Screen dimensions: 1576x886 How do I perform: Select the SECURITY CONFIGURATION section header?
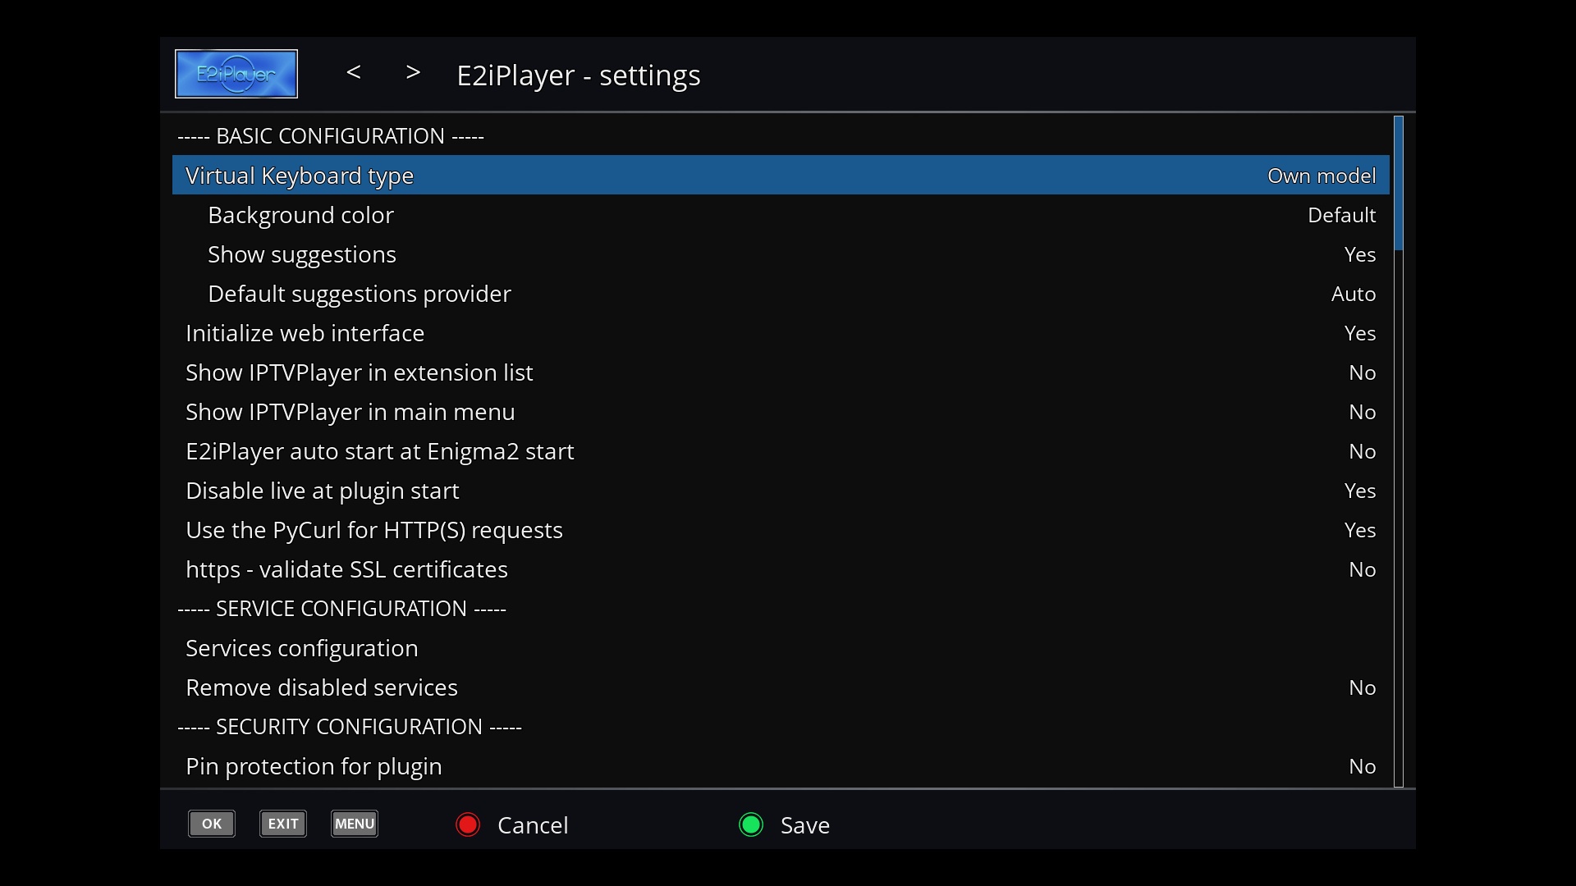click(x=349, y=726)
